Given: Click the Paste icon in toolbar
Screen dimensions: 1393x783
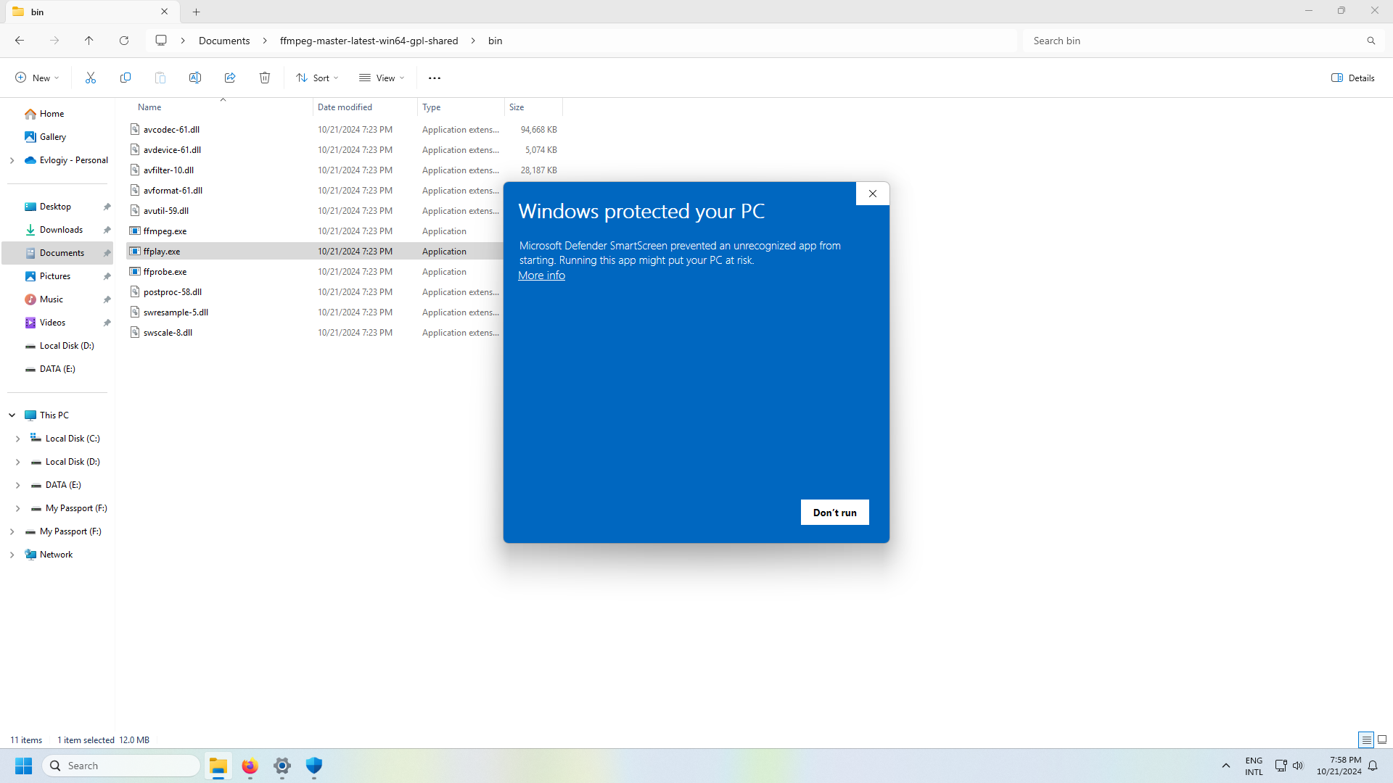Looking at the screenshot, I should (x=160, y=78).
